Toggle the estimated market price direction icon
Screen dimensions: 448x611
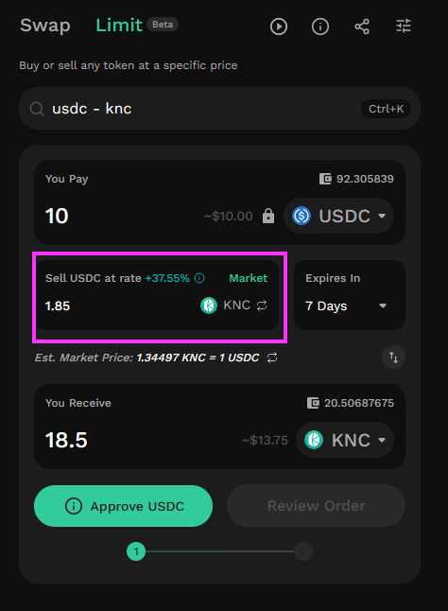tap(272, 358)
